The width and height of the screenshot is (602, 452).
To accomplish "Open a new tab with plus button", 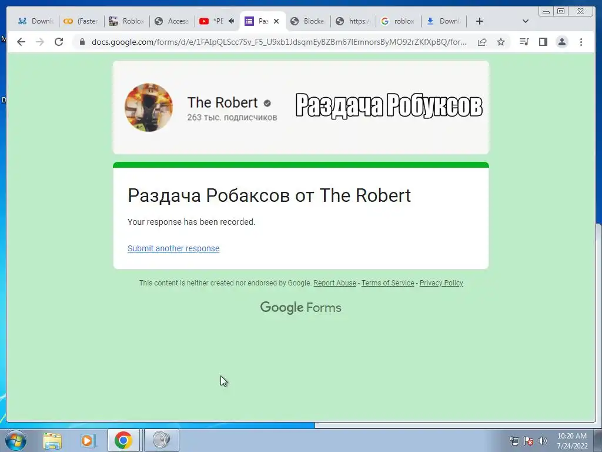I will point(480,21).
